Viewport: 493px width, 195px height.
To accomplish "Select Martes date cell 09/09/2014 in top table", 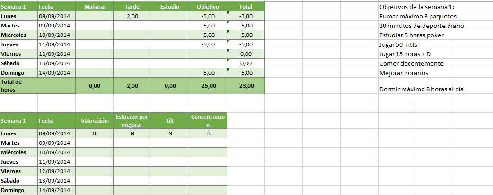I will click(57, 26).
